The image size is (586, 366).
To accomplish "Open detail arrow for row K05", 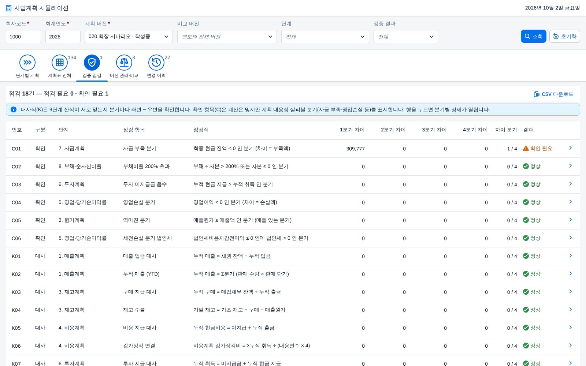I will [571, 327].
